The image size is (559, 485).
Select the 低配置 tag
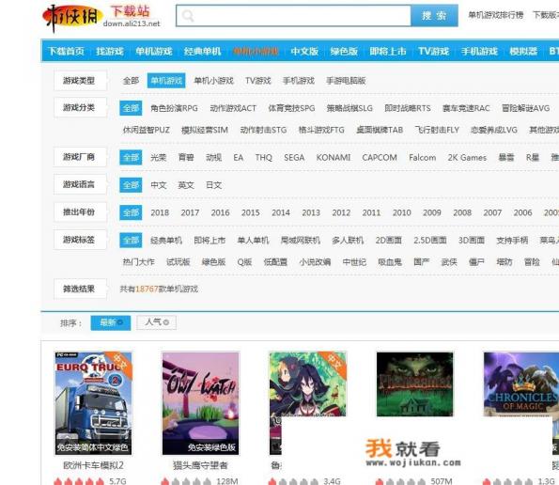click(275, 262)
